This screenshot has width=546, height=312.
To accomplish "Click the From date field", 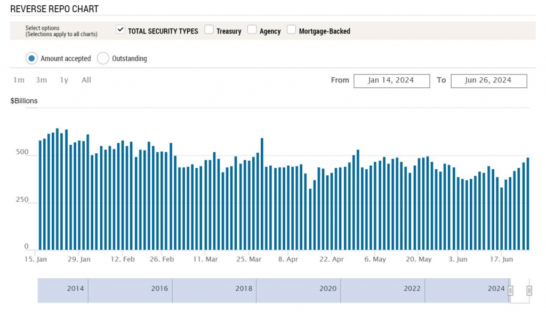I will (391, 80).
